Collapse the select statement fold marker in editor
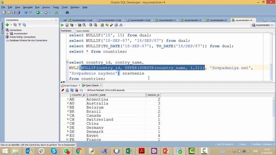Image resolution: width=276 pixels, height=155 pixels. [x=67, y=62]
